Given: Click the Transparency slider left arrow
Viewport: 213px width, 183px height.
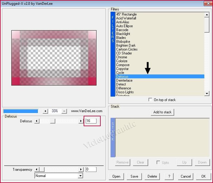Looking at the screenshot, I should tap(37, 170).
